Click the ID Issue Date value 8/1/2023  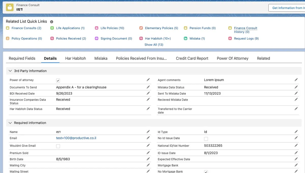211,153
